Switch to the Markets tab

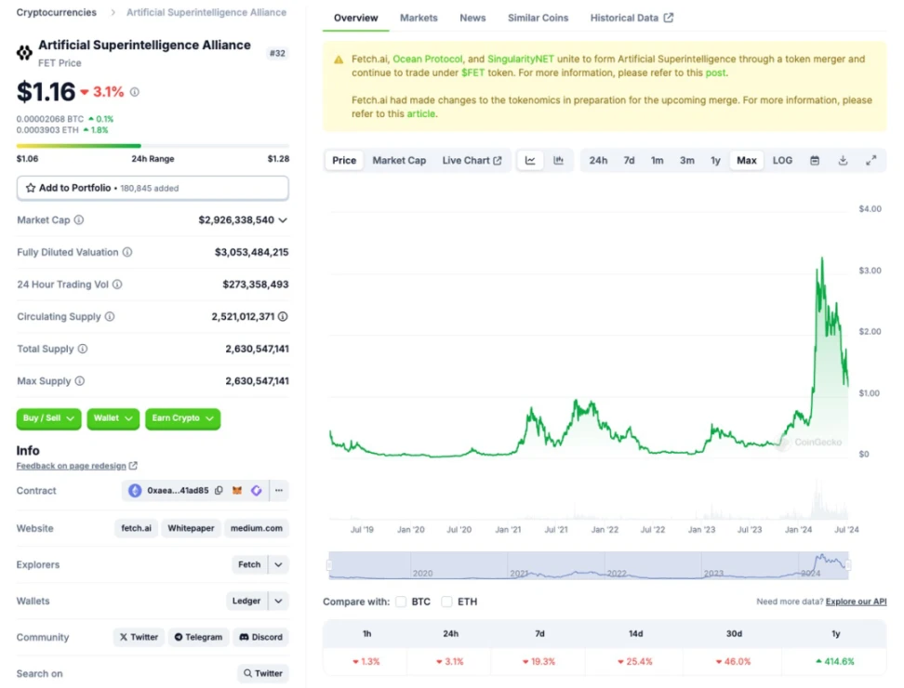[419, 18]
